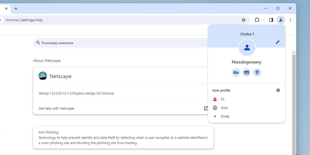Toggle the side panel icon
310x155 pixels.
click(x=271, y=20)
